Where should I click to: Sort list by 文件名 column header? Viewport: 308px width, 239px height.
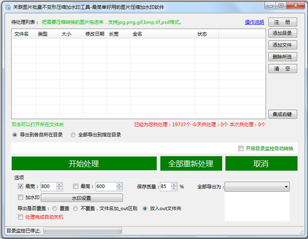pos(22,34)
